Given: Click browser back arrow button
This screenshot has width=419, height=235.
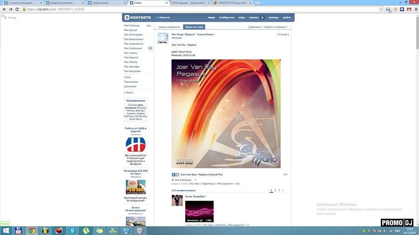Looking at the screenshot, I should (4, 9).
